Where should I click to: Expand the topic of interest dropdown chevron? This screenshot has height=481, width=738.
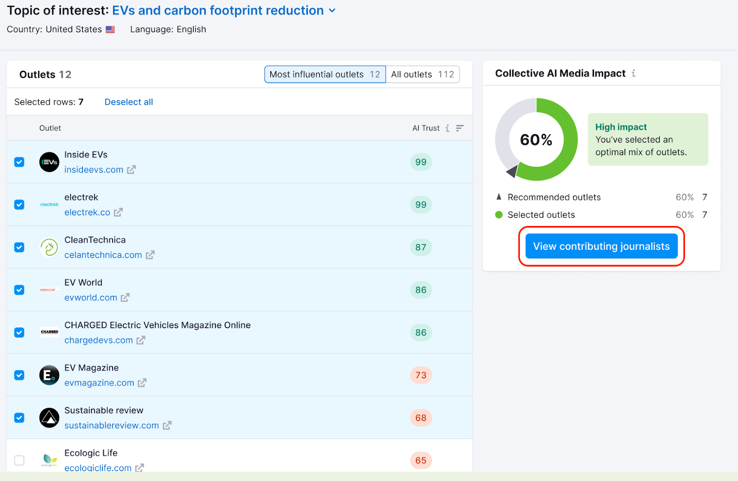coord(332,11)
